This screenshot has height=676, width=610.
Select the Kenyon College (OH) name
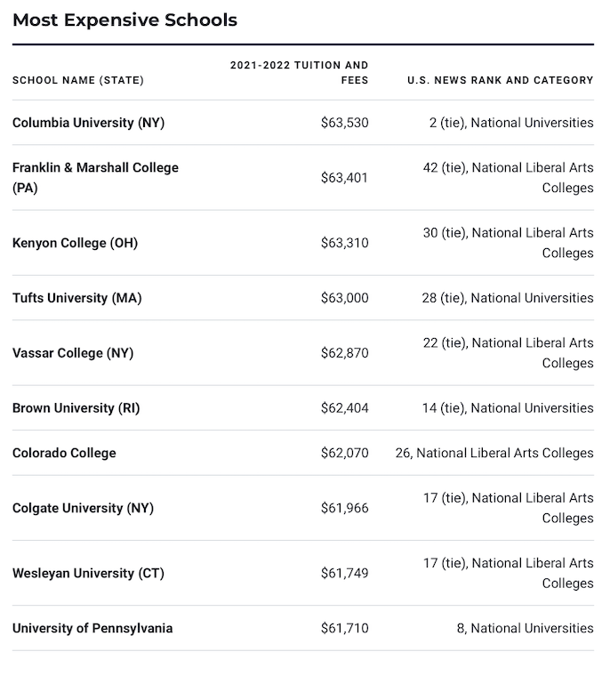[75, 243]
